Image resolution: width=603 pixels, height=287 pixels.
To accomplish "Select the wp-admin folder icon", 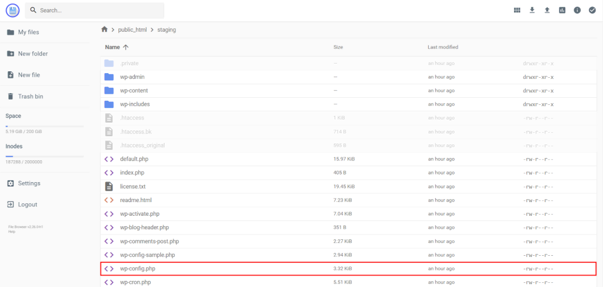I will click(109, 77).
